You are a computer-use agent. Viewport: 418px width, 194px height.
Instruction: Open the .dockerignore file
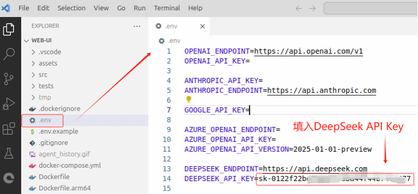pos(85,109)
